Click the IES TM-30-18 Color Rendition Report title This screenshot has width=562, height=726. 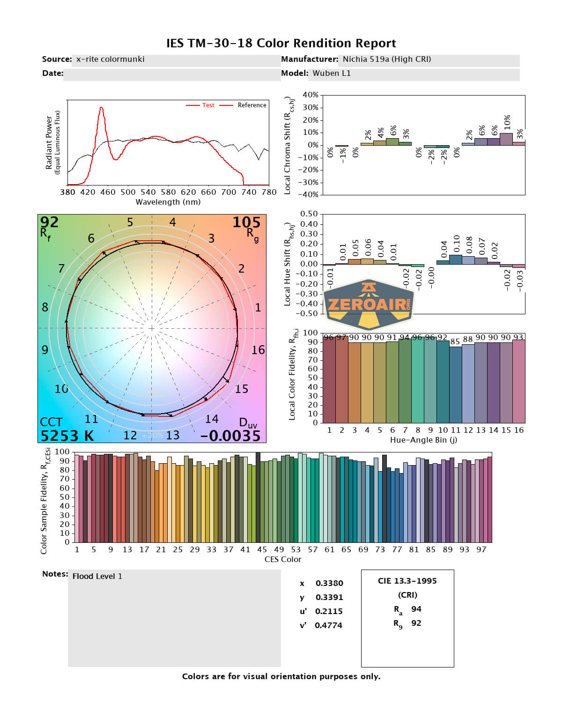pyautogui.click(x=281, y=44)
